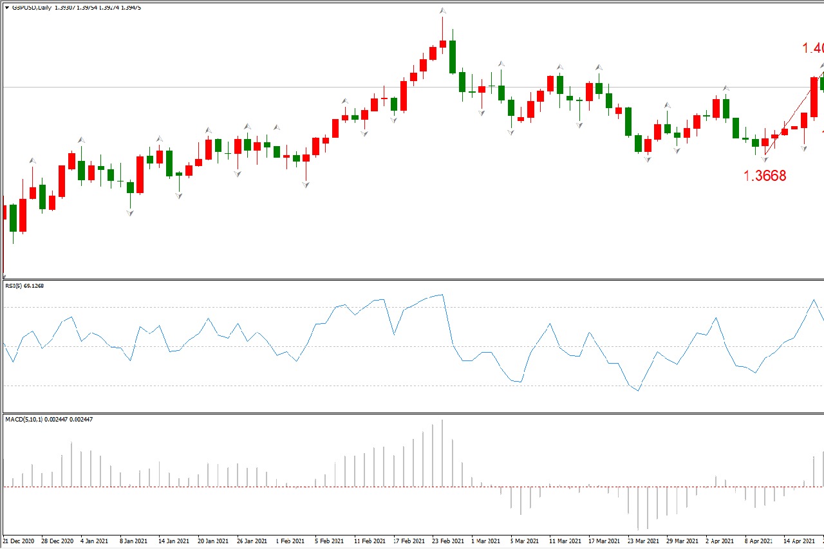Screen dimensions: 824x549
Task: Click the down fractal arrow above the 1.3668 label
Action: [765, 159]
